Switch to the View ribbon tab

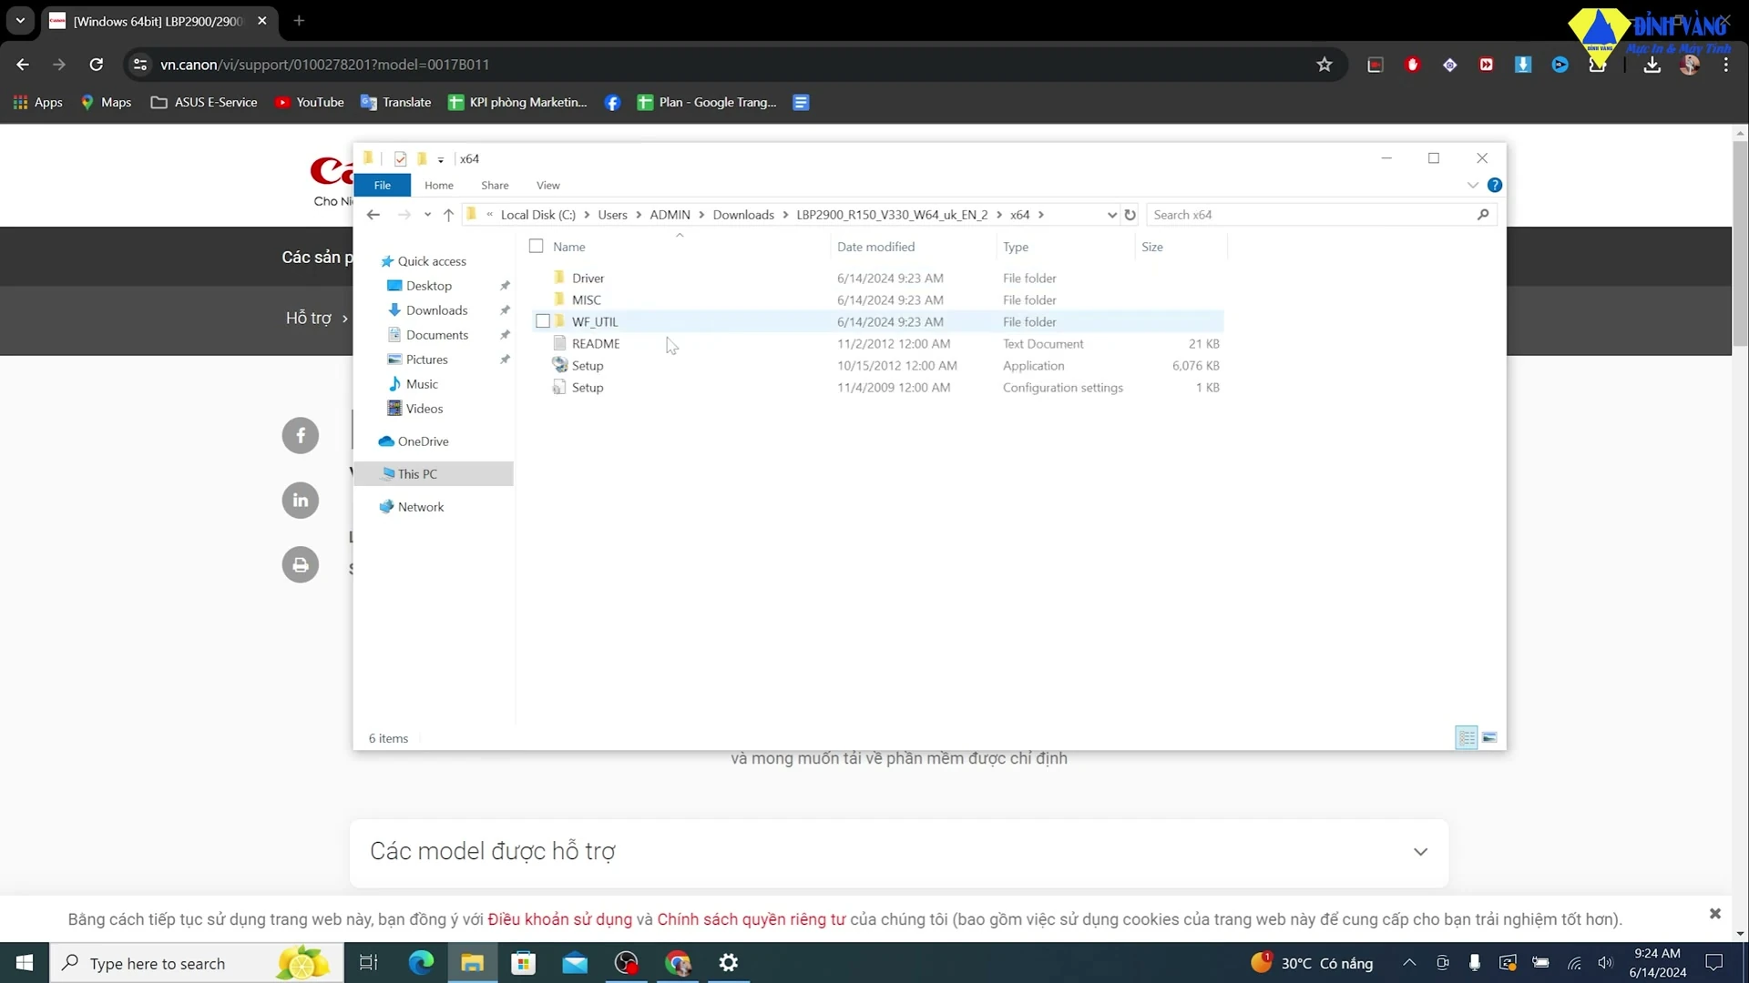pos(547,185)
